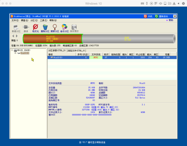Click volume serial number 000F-32F0
The image size is (187, 146).
90,105
